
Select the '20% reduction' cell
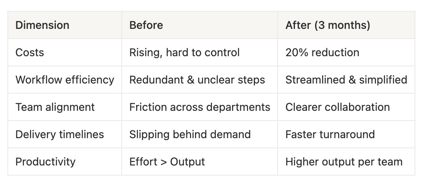(x=322, y=53)
